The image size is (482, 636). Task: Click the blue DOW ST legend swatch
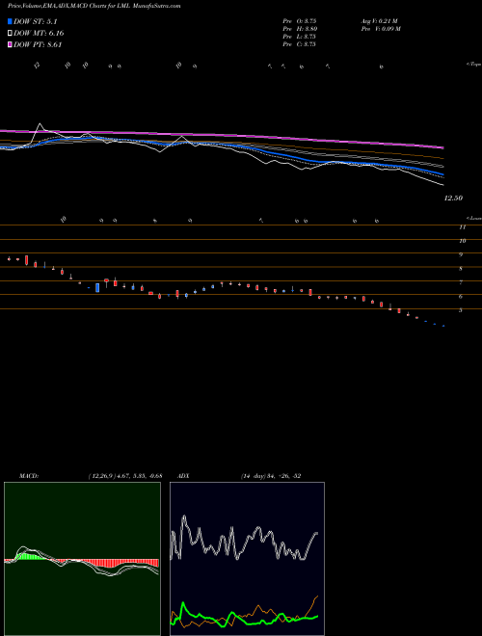tap(11, 22)
